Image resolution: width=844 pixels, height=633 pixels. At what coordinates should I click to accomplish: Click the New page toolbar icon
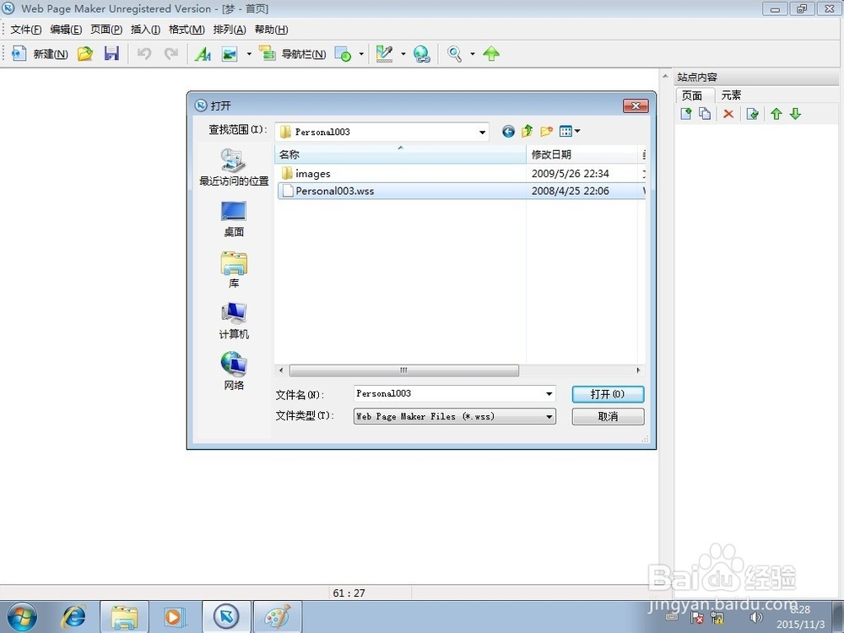pos(19,53)
